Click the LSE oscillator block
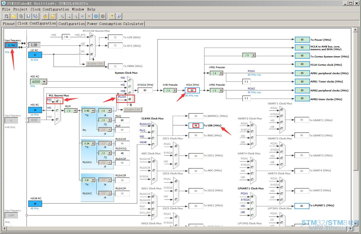 tap(34, 45)
